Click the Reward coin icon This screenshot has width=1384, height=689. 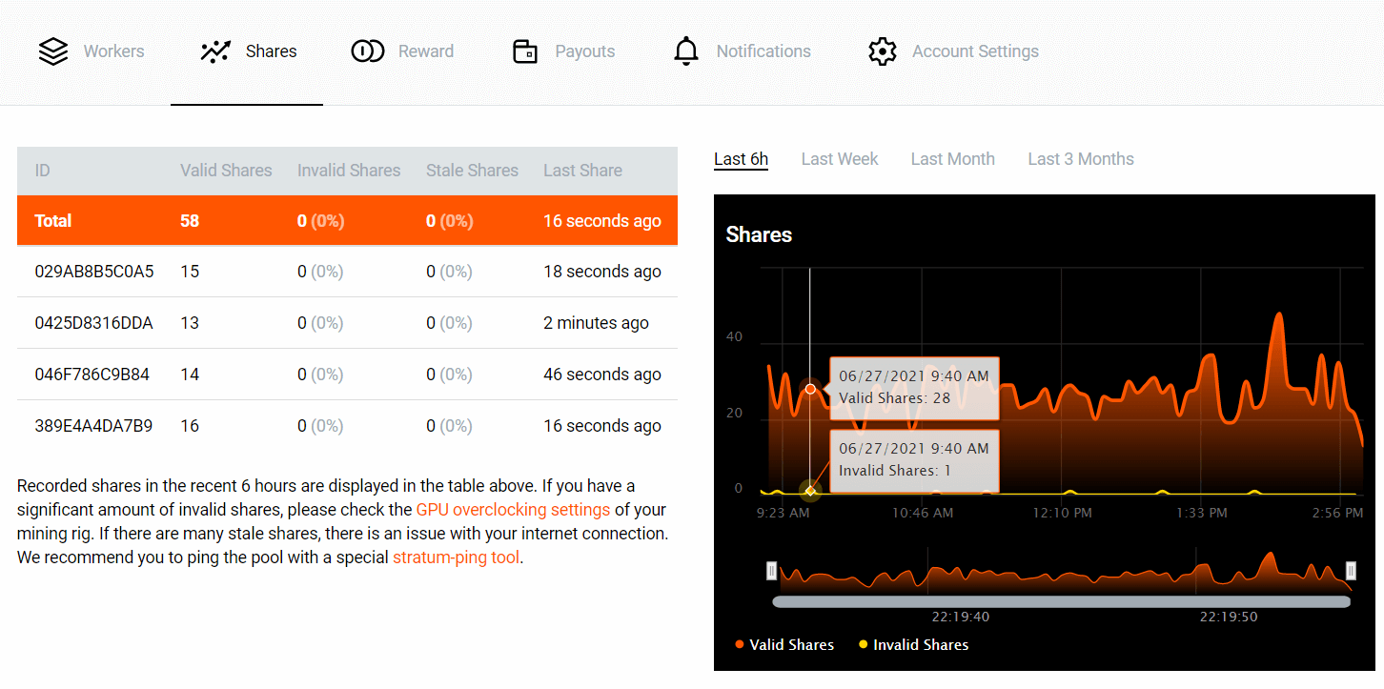[x=367, y=51]
